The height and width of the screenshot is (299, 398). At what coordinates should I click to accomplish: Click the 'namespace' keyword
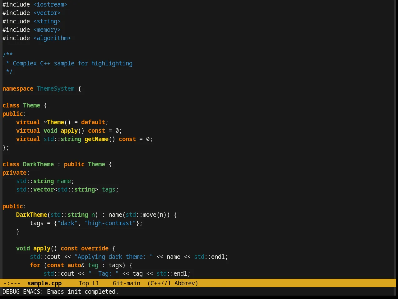tap(18, 88)
